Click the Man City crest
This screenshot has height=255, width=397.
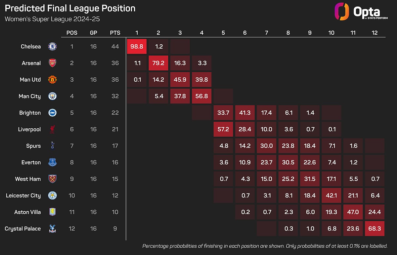(x=52, y=96)
